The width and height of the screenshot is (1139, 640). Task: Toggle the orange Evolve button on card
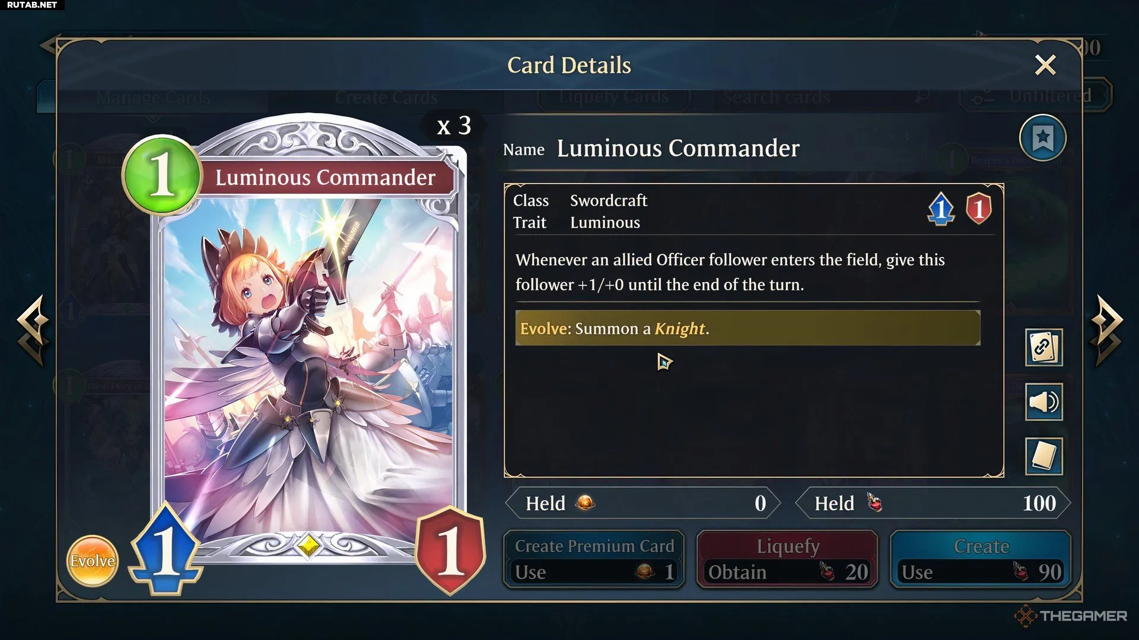click(92, 561)
